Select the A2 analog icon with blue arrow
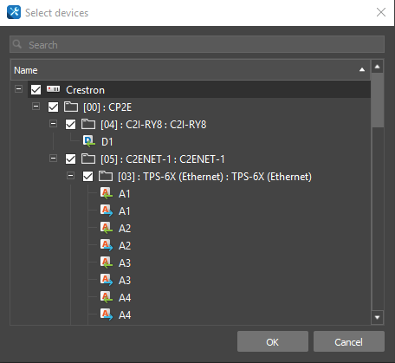This screenshot has height=363, width=395. click(107, 245)
